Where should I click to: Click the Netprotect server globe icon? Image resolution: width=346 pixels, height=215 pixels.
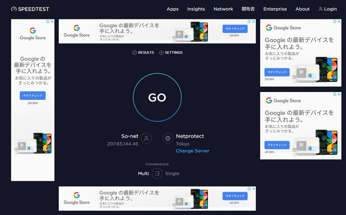(x=168, y=139)
